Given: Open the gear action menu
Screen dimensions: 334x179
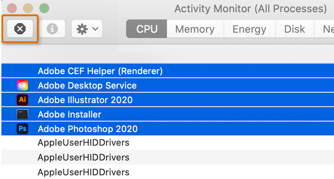Looking at the screenshot, I should 87,29.
